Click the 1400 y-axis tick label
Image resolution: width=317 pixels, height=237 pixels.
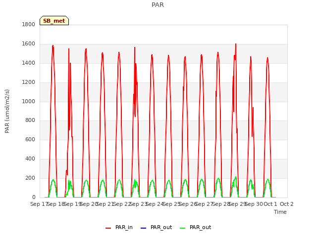29,63
